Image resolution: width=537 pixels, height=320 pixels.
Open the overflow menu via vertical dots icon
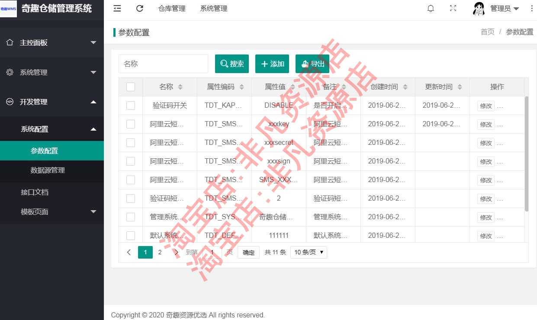531,8
